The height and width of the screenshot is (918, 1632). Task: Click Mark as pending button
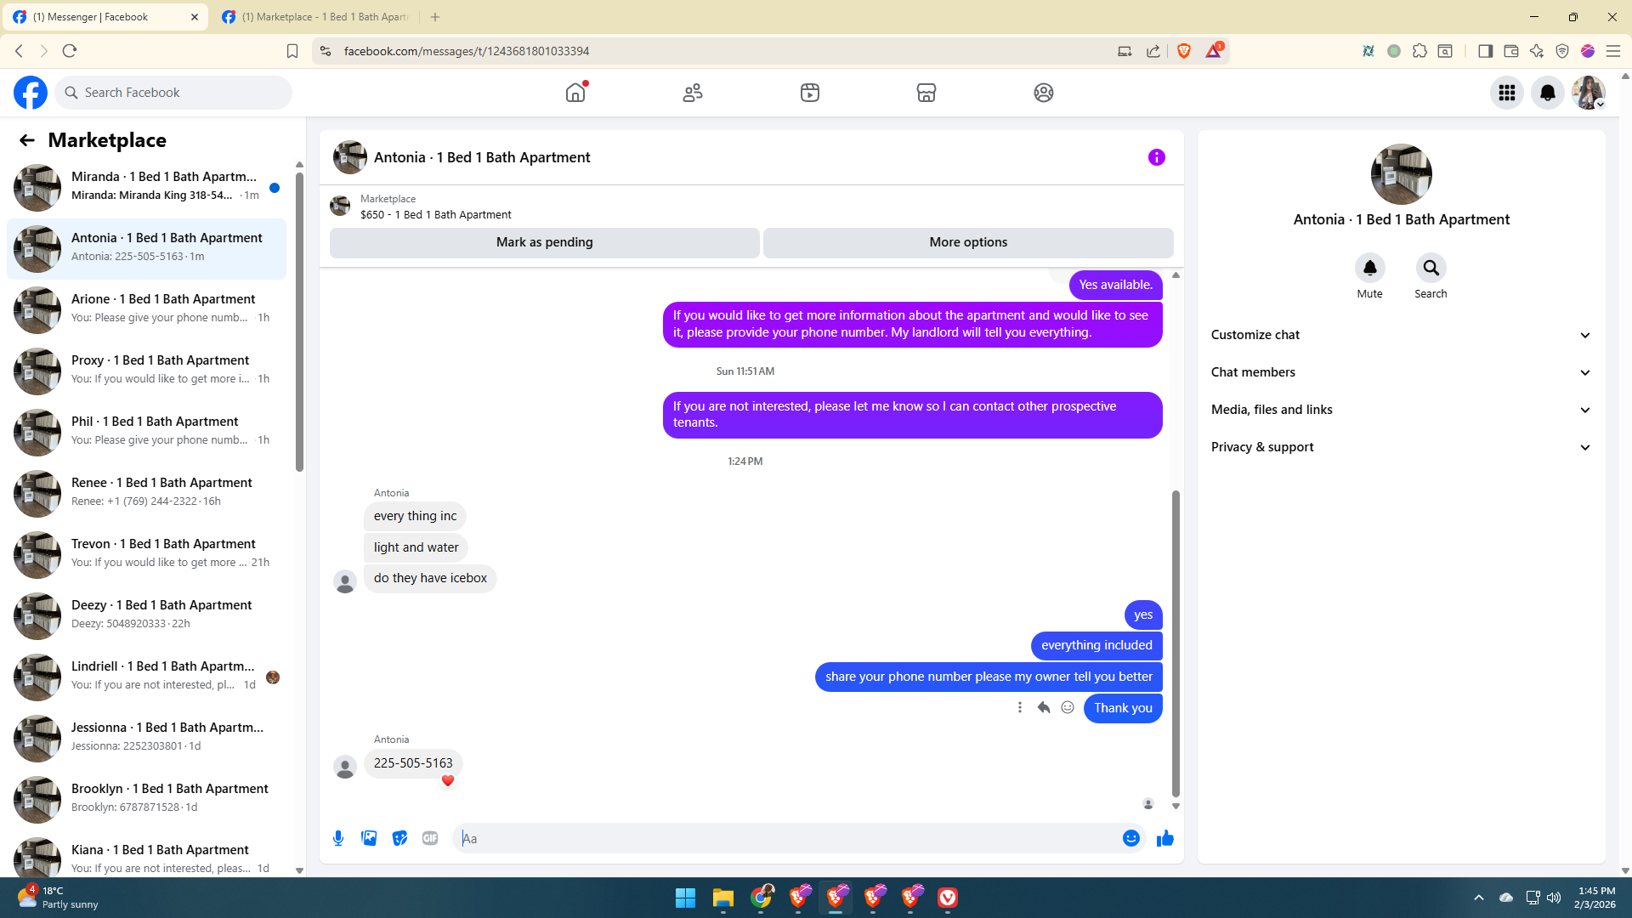(544, 242)
